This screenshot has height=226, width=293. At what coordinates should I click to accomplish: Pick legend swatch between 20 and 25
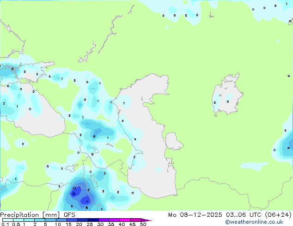pos(83,220)
